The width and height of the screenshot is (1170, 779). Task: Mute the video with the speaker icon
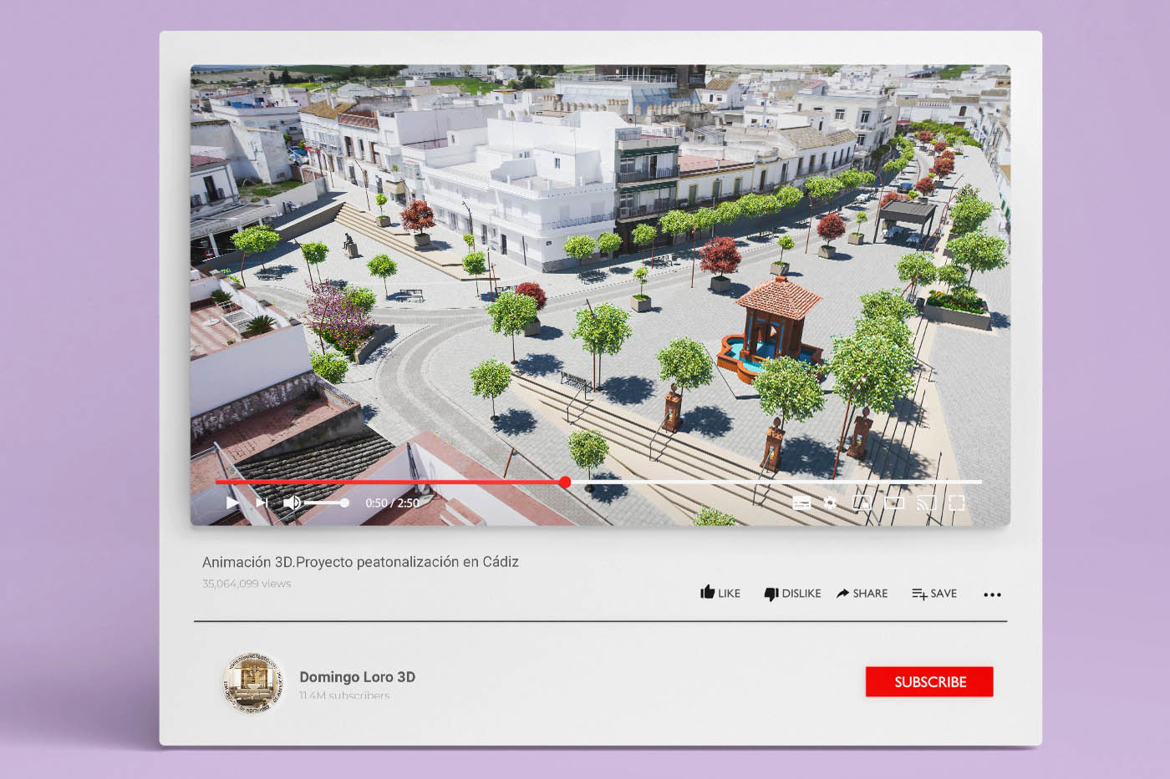(x=292, y=503)
